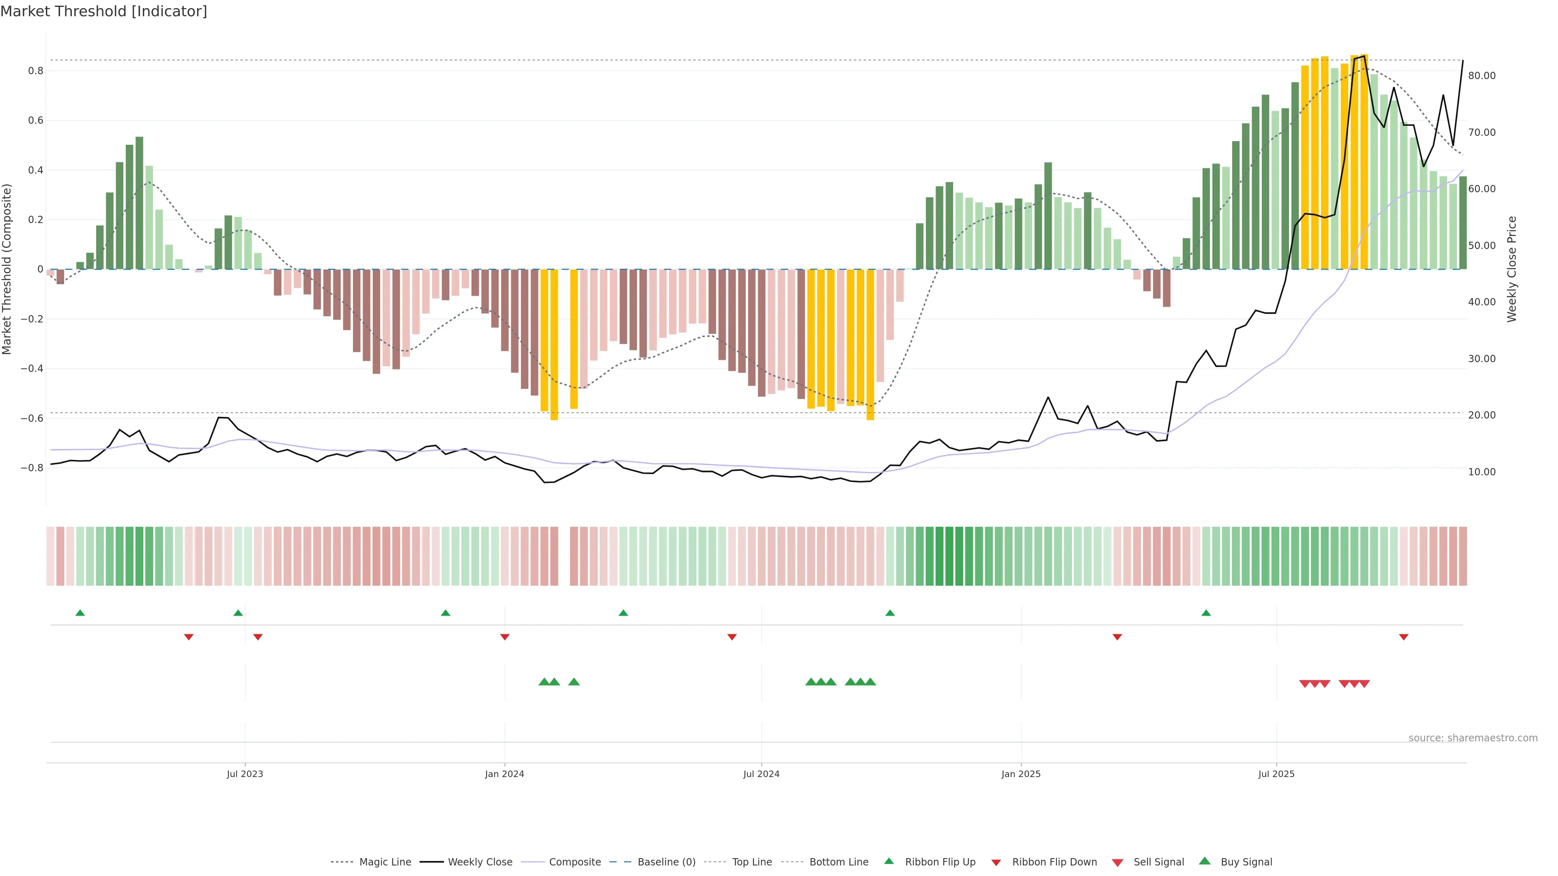Click the Ribbon Flip Down legend triangle icon

tap(996, 863)
